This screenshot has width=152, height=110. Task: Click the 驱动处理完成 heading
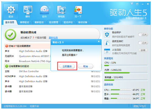(x=28, y=33)
